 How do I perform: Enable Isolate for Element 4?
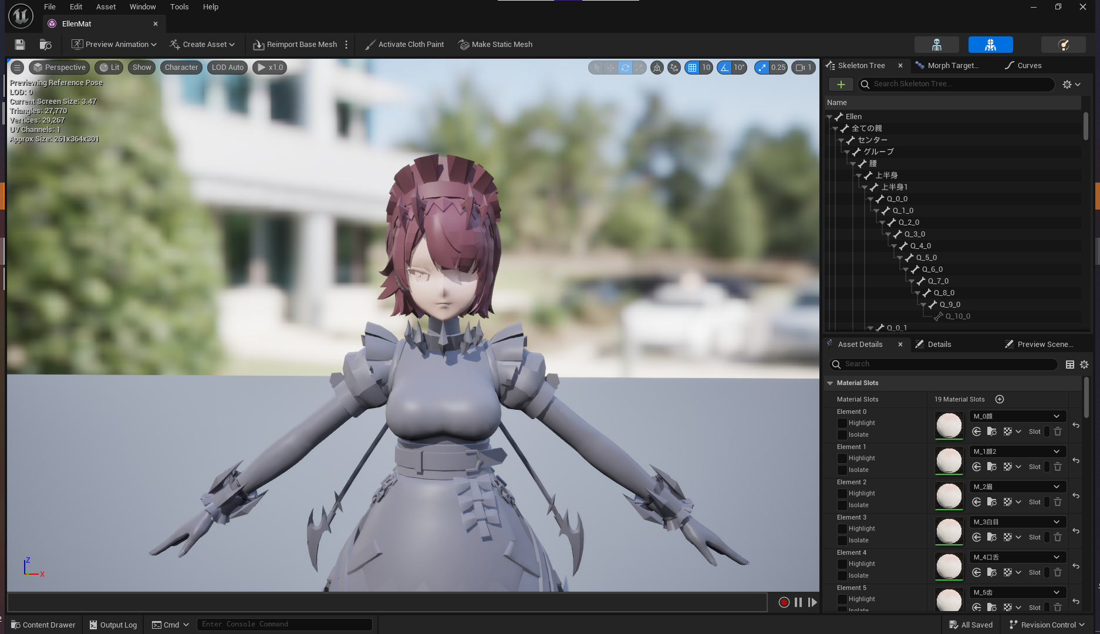[x=842, y=576]
